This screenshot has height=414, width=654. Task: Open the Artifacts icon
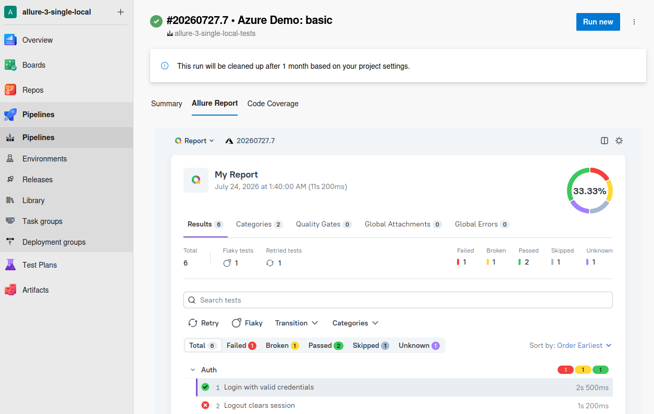pos(10,290)
